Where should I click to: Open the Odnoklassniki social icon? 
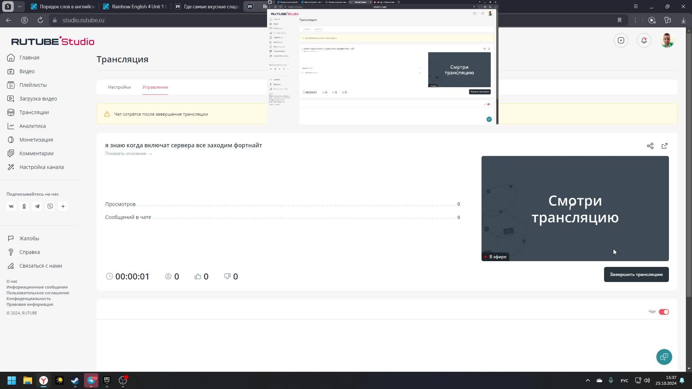click(24, 206)
